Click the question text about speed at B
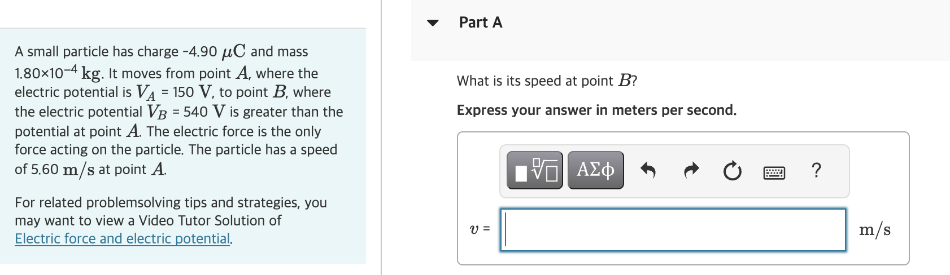 point(547,81)
